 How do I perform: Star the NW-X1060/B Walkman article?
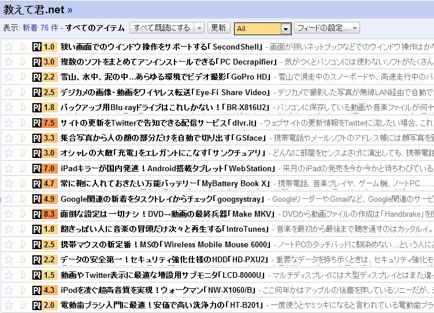click(x=9, y=290)
